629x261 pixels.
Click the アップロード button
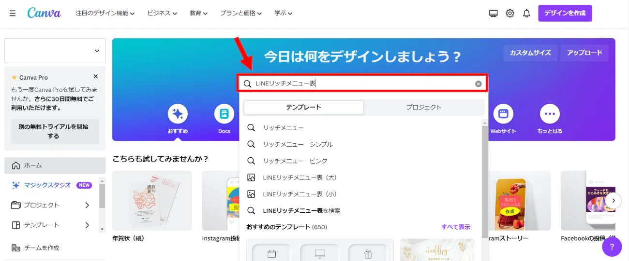pos(584,53)
